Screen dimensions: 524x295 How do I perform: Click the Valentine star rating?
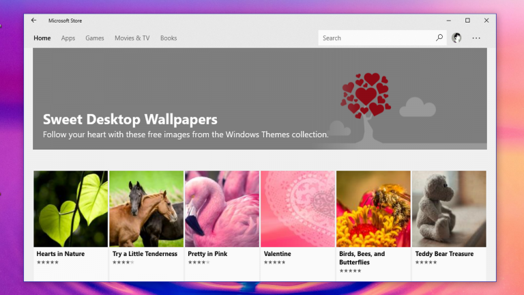tap(274, 262)
